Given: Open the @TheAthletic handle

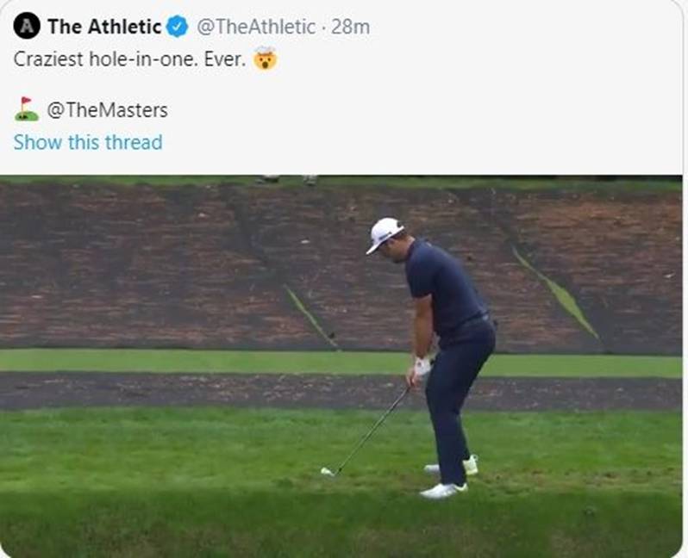Looking at the screenshot, I should [x=256, y=27].
